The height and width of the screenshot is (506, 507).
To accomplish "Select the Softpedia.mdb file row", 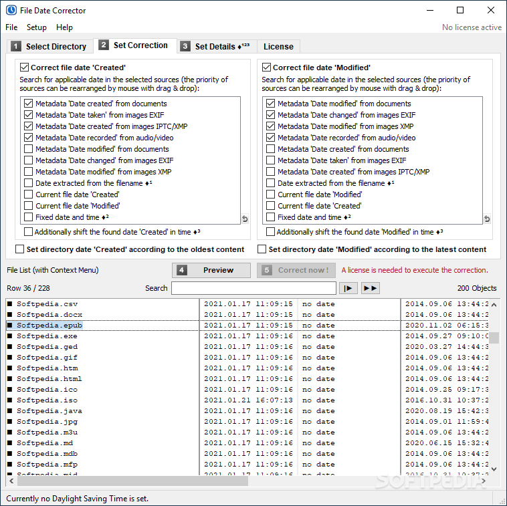I will tap(247, 453).
